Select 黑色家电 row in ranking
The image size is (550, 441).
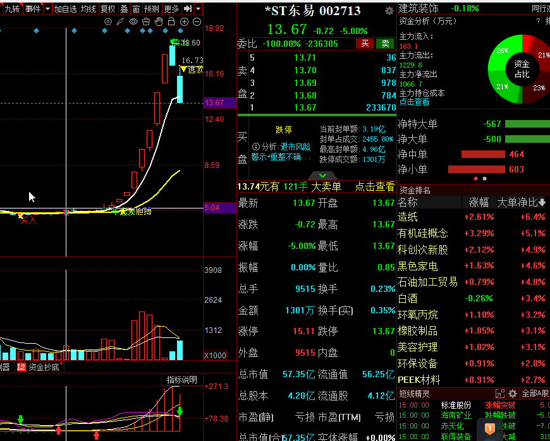[473, 266]
